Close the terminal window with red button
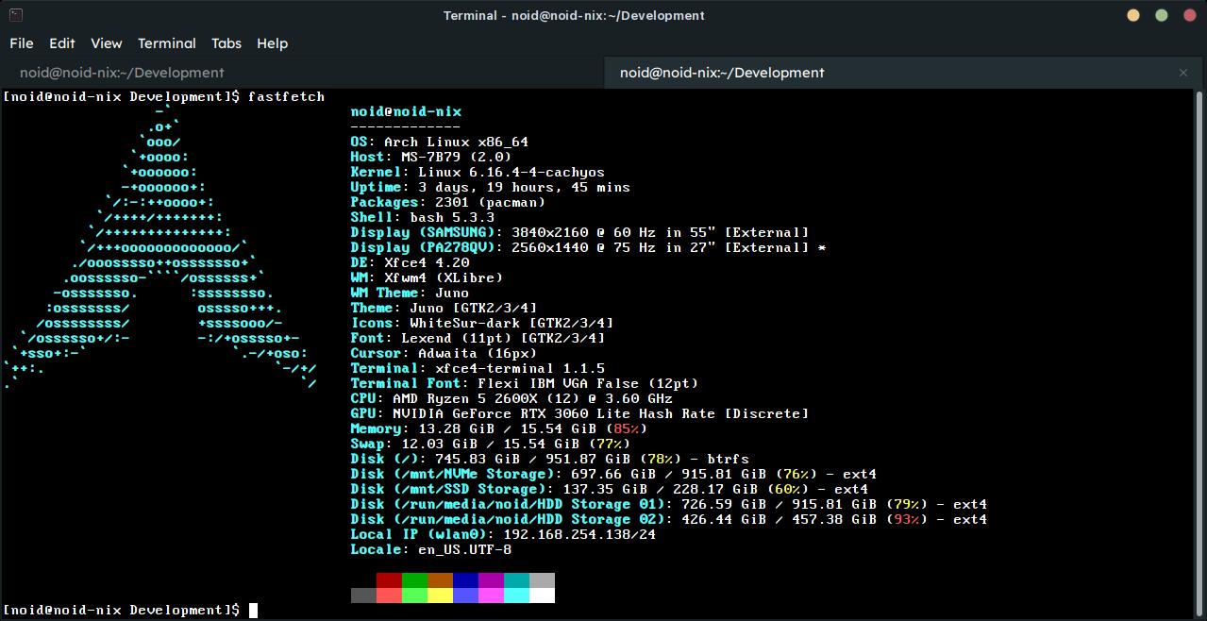 [1189, 15]
